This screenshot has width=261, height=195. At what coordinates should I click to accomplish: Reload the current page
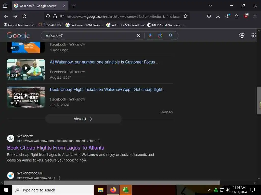tap(24, 16)
